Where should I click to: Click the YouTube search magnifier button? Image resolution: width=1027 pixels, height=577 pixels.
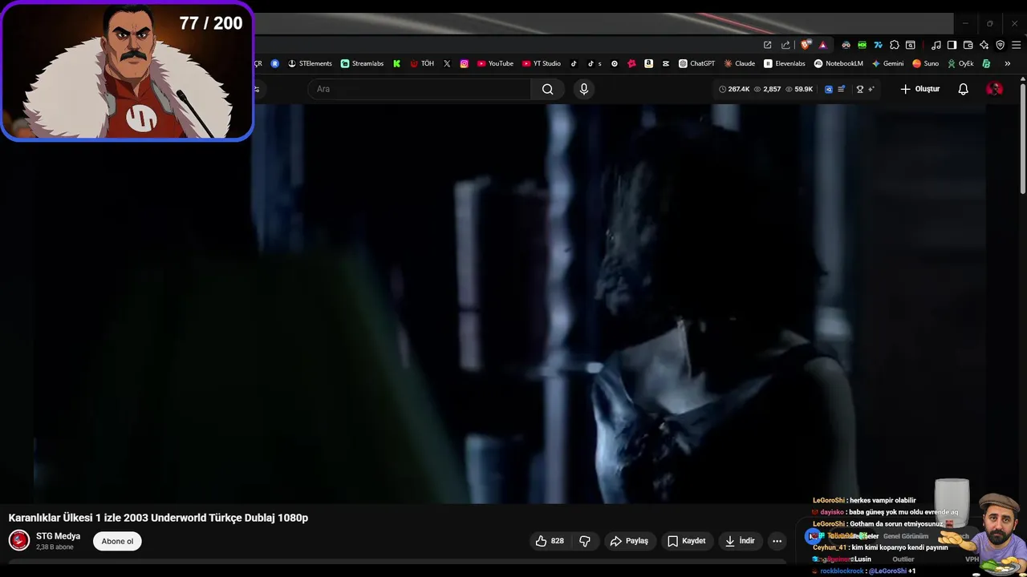(547, 89)
